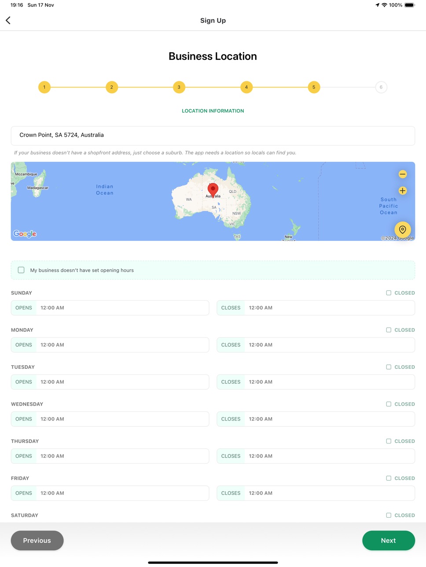Go to step 3 in progress

(179, 87)
